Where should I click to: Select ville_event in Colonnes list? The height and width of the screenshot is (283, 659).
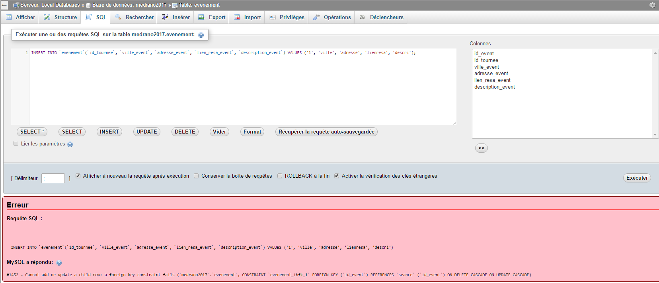tap(487, 67)
